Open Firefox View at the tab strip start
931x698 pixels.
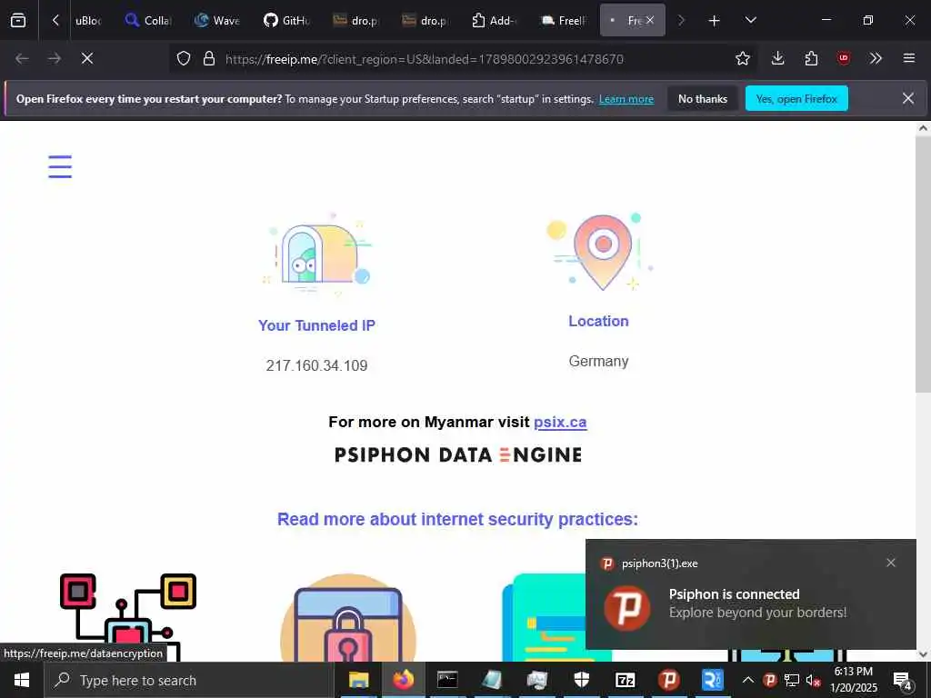click(18, 20)
